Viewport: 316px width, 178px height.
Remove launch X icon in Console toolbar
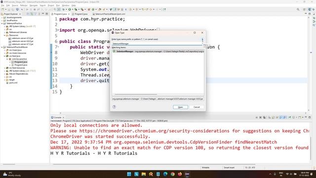point(260,117)
